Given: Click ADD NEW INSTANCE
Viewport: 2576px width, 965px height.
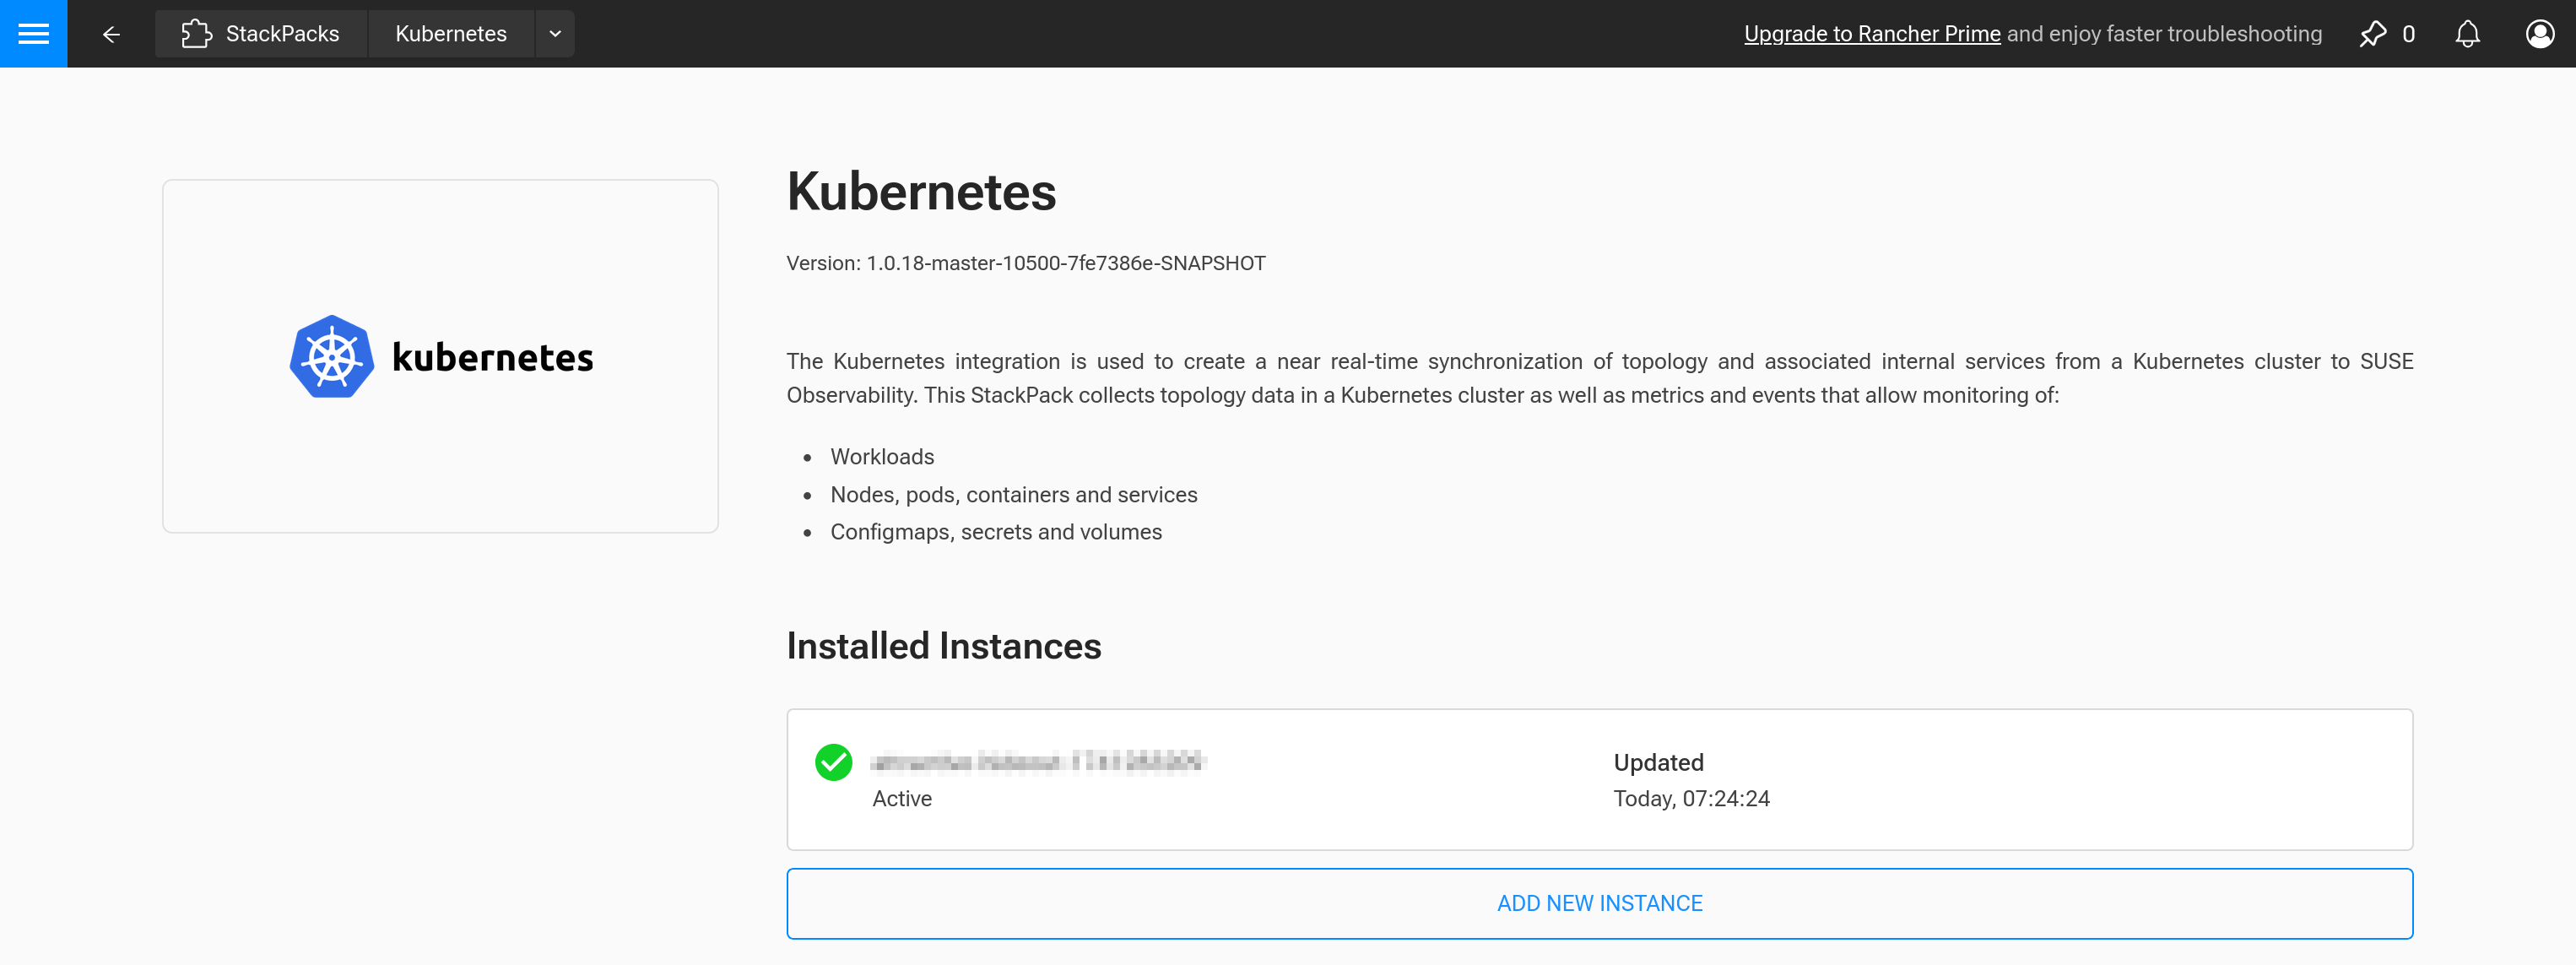Looking at the screenshot, I should click(x=1599, y=902).
